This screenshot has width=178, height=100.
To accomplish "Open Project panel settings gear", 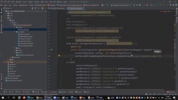I will pos(42,8).
